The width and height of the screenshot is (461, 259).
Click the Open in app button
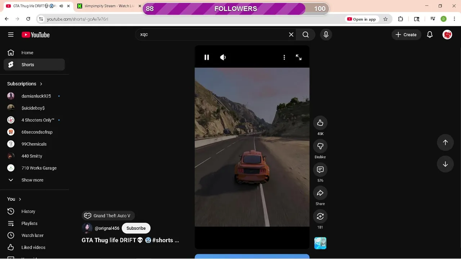pos(361,19)
